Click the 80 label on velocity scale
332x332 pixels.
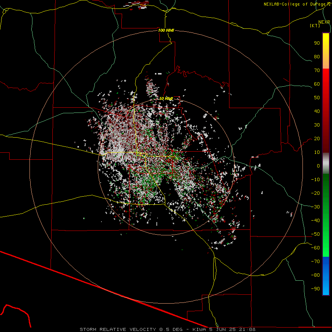coord(317,57)
